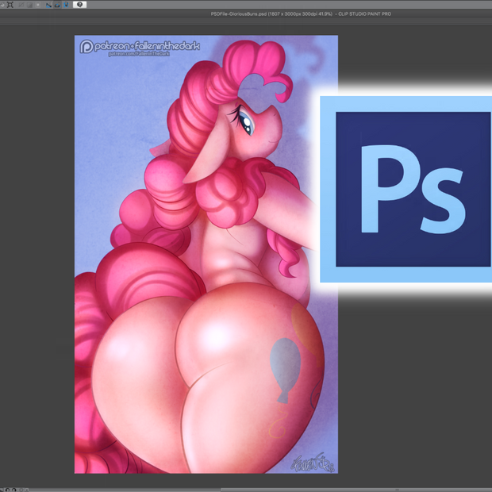Toggle Snap to Grid icon
The image size is (492, 492).
coord(66,5)
